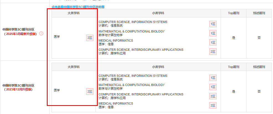
Task: Click 数学与计算生物学 text in the 2025 table
Action: [110, 35]
